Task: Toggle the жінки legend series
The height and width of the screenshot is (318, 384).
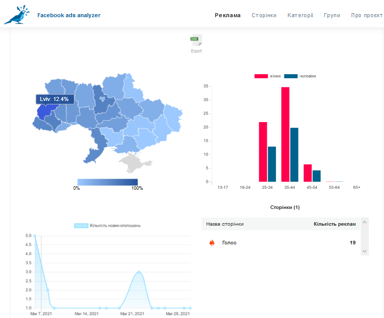Action: [268, 76]
